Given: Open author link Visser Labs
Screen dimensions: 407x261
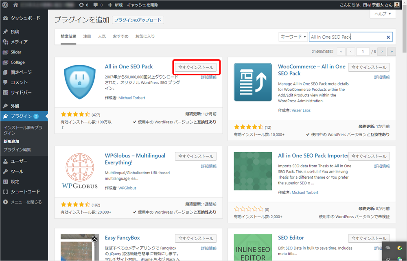Looking at the screenshot, I should 301,110.
